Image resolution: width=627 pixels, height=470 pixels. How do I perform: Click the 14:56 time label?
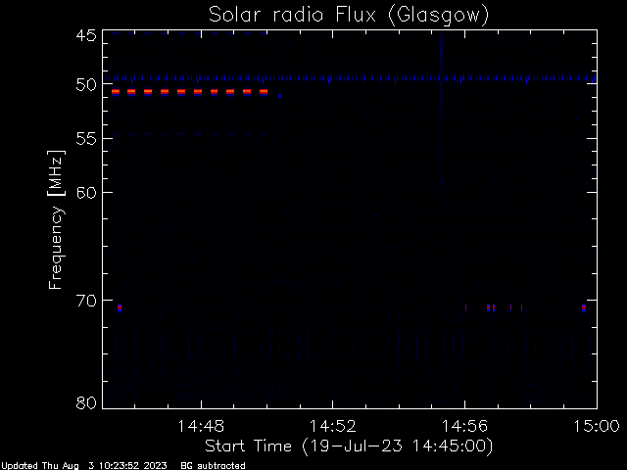point(464,426)
